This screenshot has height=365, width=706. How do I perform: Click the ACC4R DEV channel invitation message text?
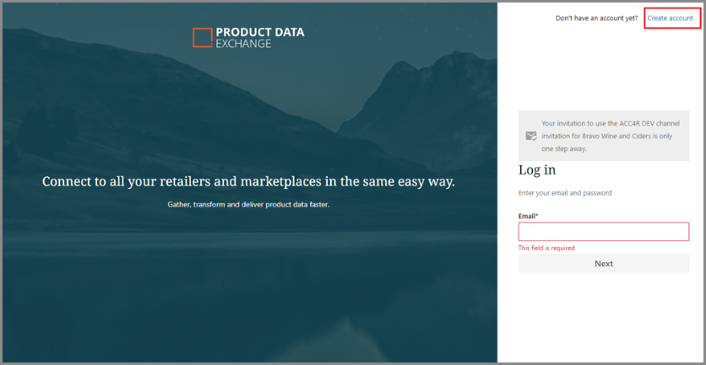(x=611, y=137)
